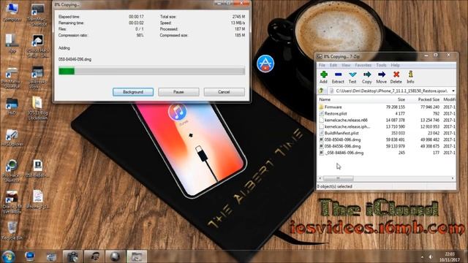Click the green copying progress bar
The height and width of the screenshot is (263, 468).
coord(151,71)
